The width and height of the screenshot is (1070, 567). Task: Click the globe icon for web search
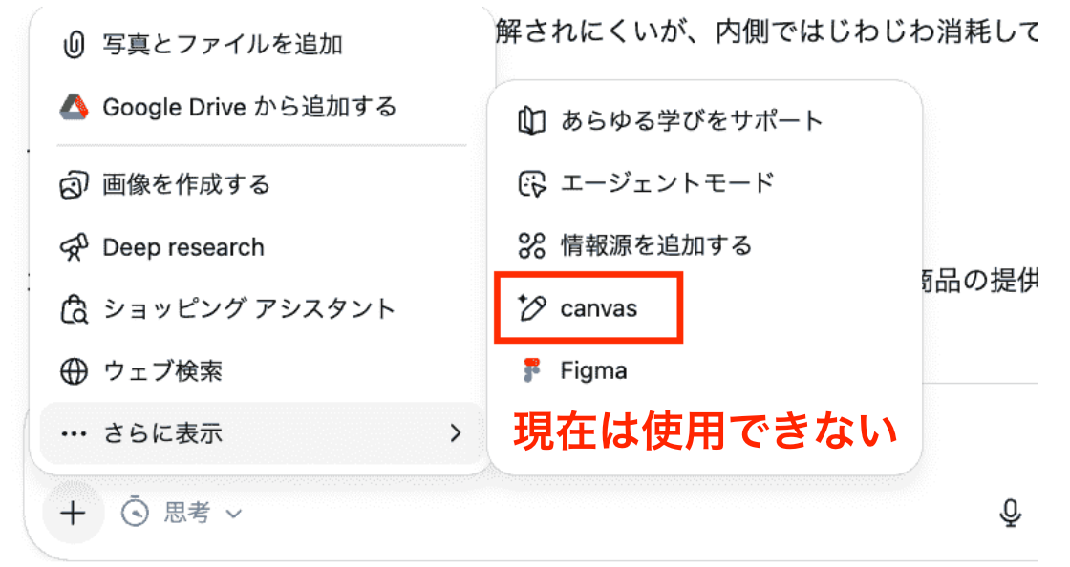(74, 371)
